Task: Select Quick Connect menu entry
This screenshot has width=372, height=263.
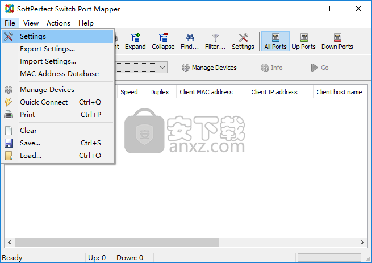Action: point(58,102)
